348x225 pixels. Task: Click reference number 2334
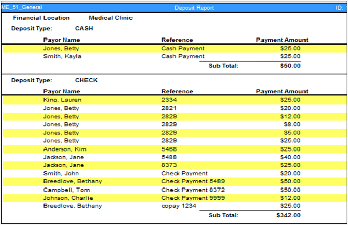click(x=169, y=100)
